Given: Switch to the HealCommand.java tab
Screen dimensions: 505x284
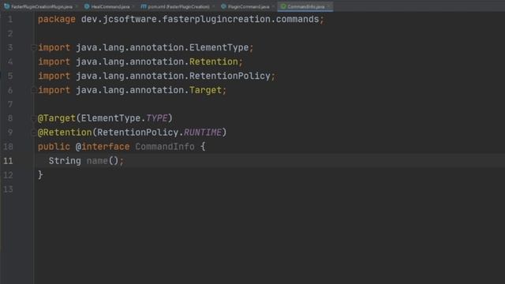Looking at the screenshot, I should click(110, 6).
